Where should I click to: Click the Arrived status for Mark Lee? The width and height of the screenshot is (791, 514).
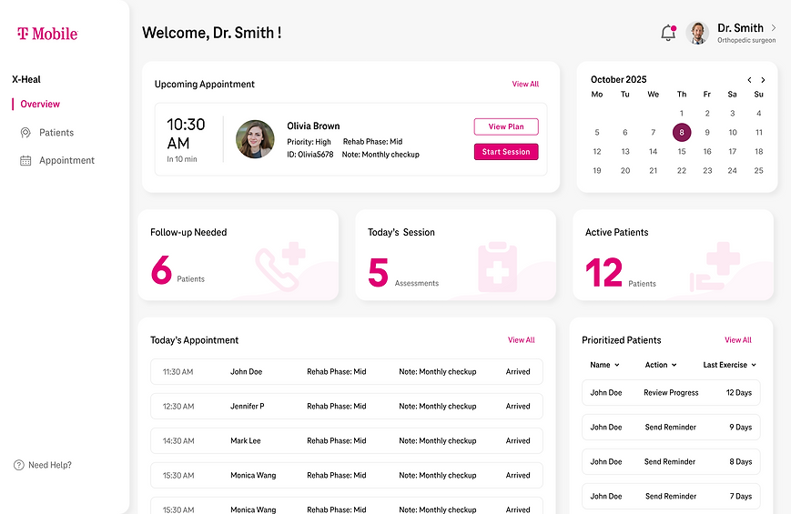pos(518,441)
